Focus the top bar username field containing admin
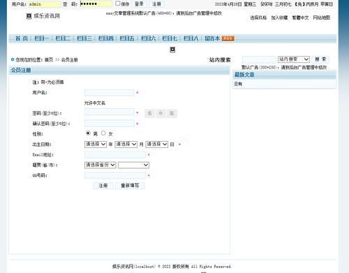Image resolution: width=349 pixels, height=273 pixels. pyautogui.click(x=45, y=4)
